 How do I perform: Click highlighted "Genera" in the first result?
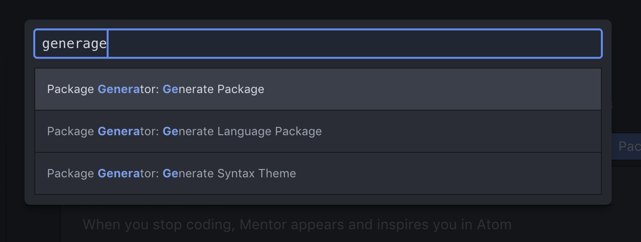[119, 89]
